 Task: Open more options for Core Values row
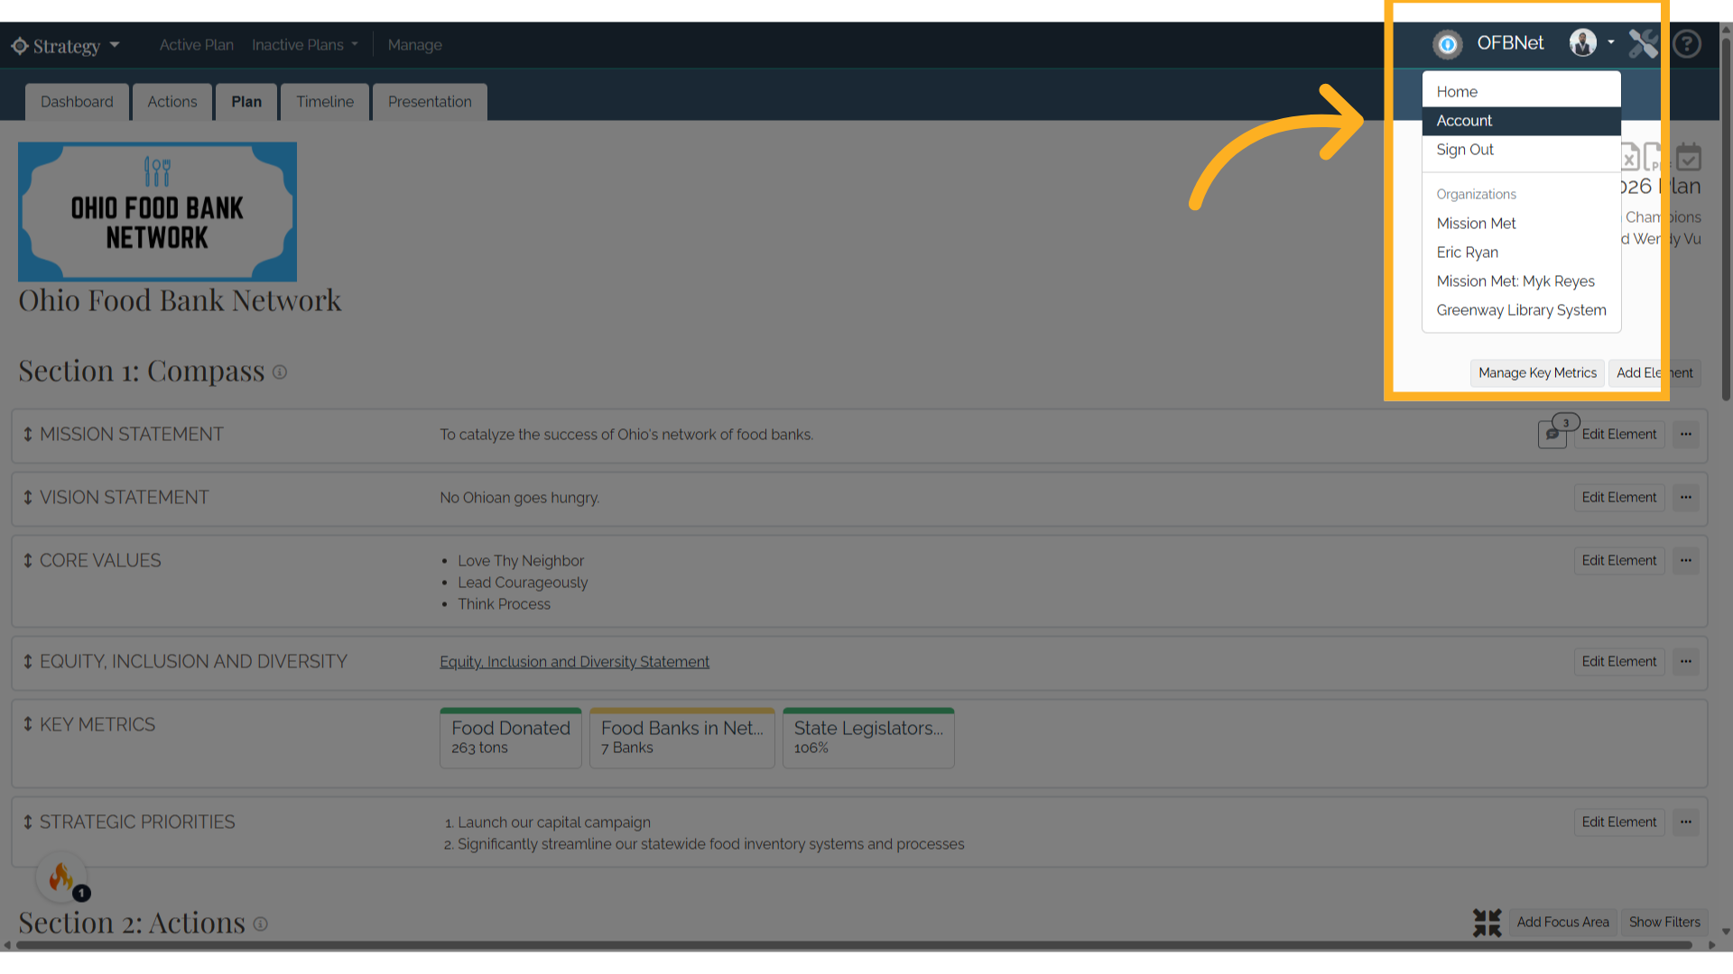tap(1685, 561)
